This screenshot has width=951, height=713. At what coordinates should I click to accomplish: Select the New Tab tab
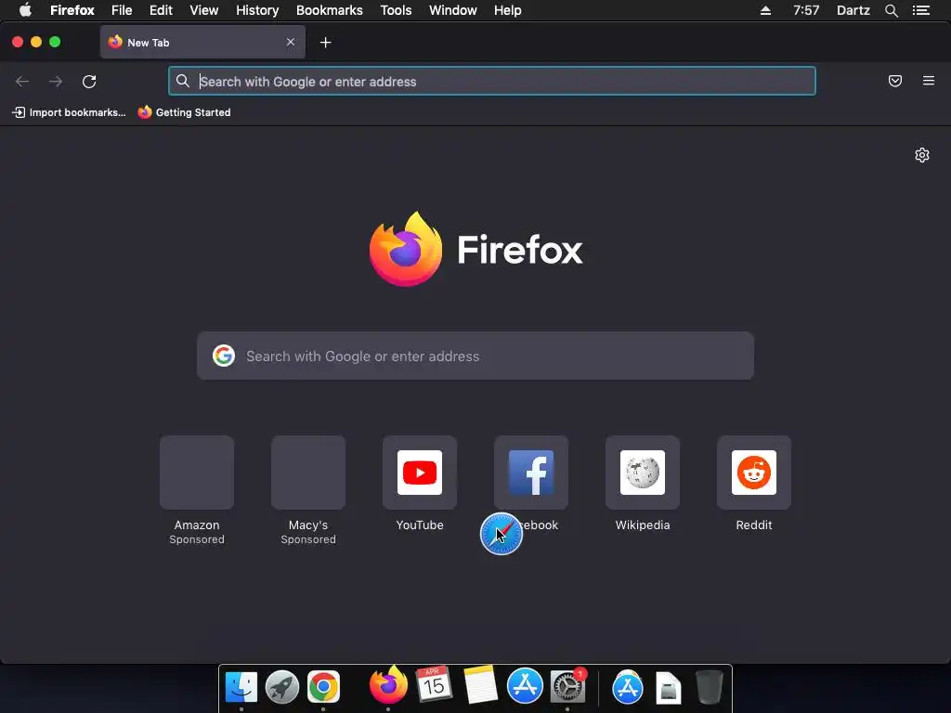tap(202, 42)
